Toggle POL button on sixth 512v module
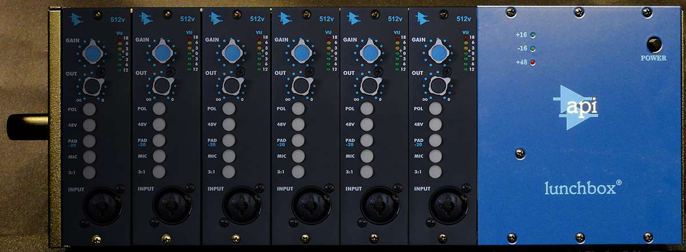This screenshot has width=686, height=252. [436, 109]
